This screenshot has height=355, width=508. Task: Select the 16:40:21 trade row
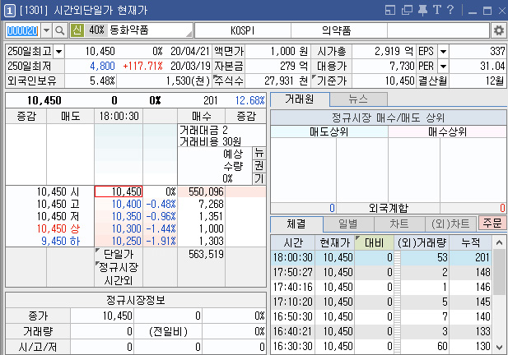tap(382, 331)
